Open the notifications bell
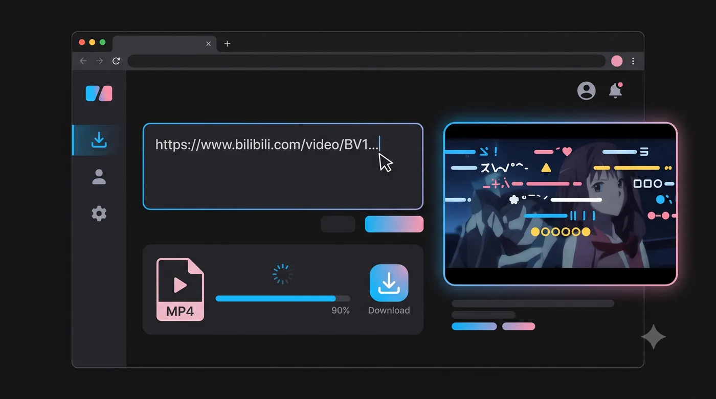Image resolution: width=716 pixels, height=399 pixels. [x=616, y=90]
